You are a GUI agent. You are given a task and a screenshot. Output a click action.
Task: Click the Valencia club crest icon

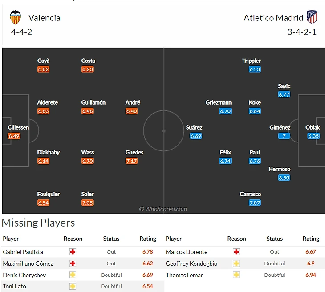16,17
